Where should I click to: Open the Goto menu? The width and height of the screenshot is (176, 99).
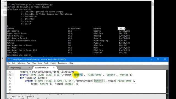point(40,63)
